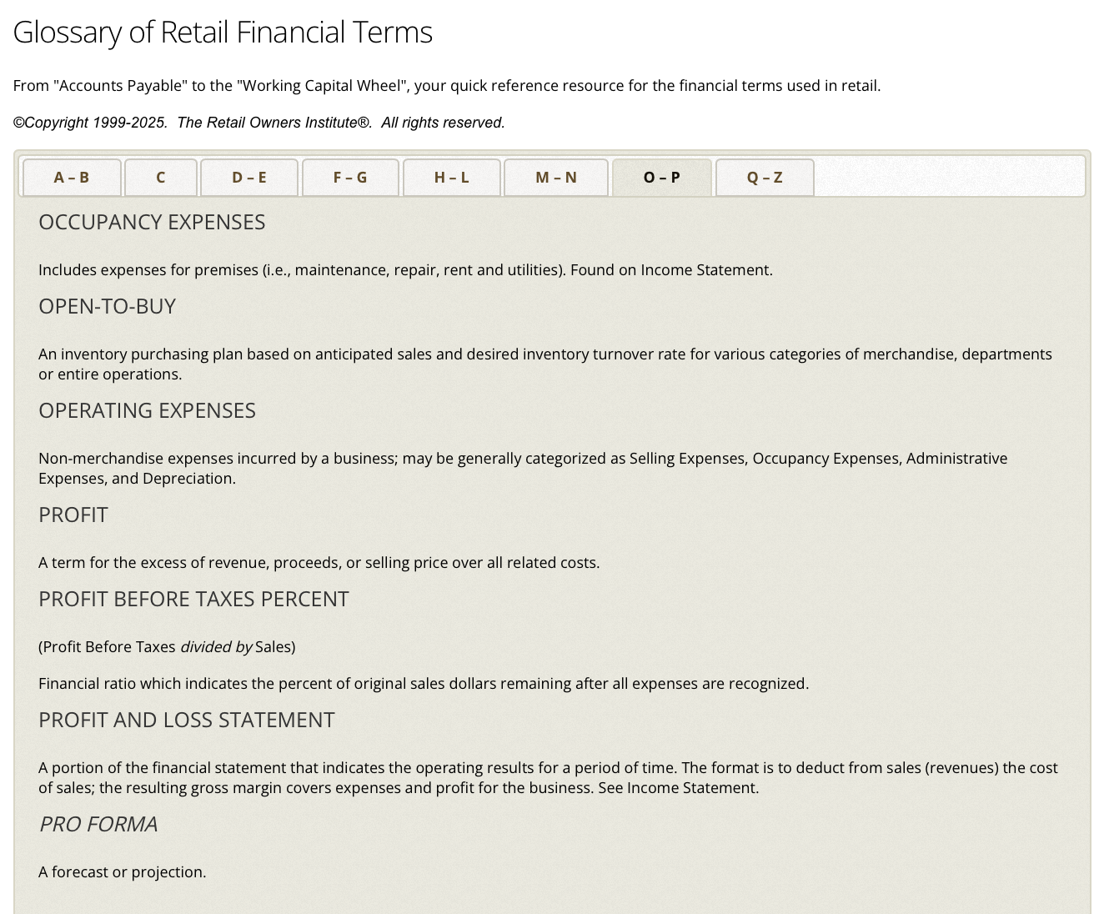This screenshot has width=1109, height=914.
Task: Select the OPERATING EXPENSES heading
Action: (147, 410)
